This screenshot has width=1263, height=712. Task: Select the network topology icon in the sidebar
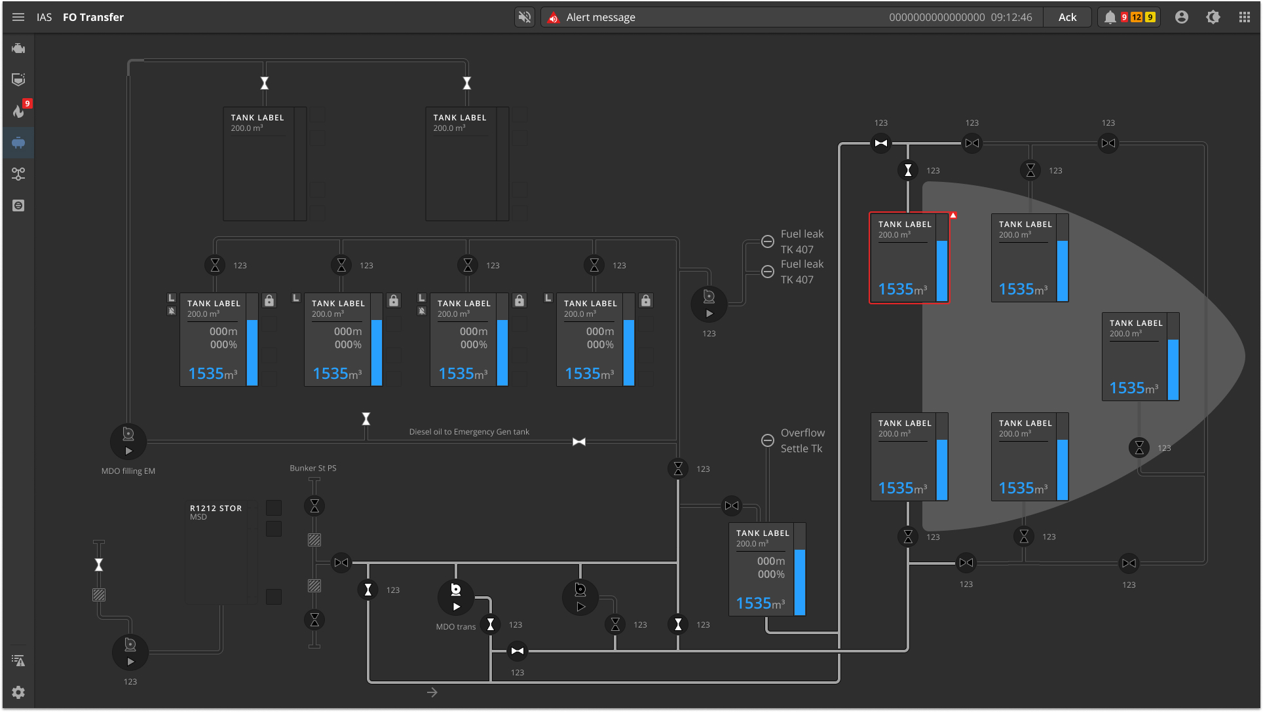pyautogui.click(x=18, y=174)
